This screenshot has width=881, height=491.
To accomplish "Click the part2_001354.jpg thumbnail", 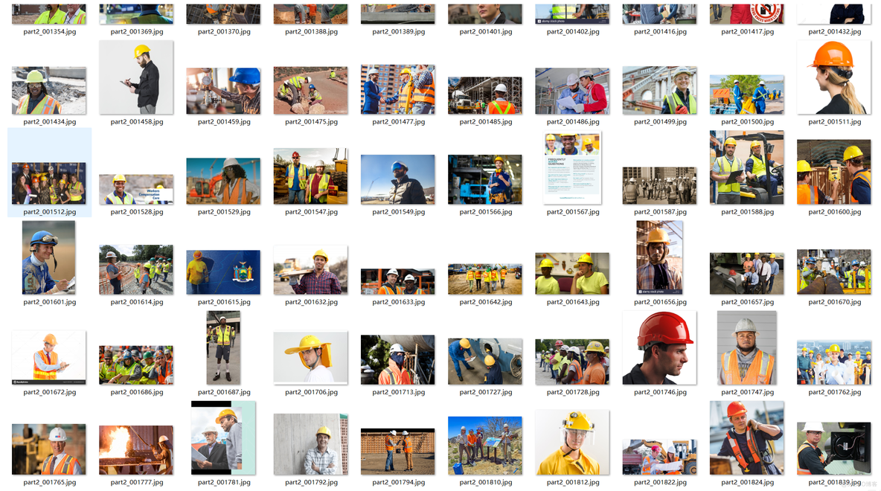I will click(49, 14).
